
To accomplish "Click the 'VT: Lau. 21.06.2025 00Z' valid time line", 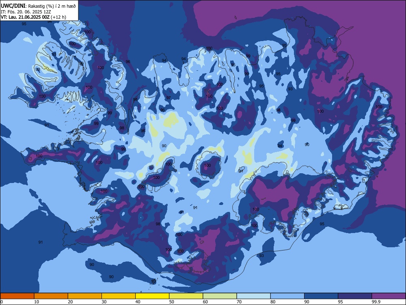I will [25, 17].
